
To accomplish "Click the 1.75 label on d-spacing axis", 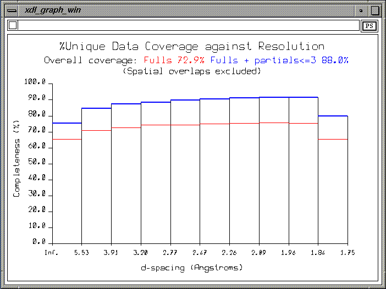I will pos(348,252).
